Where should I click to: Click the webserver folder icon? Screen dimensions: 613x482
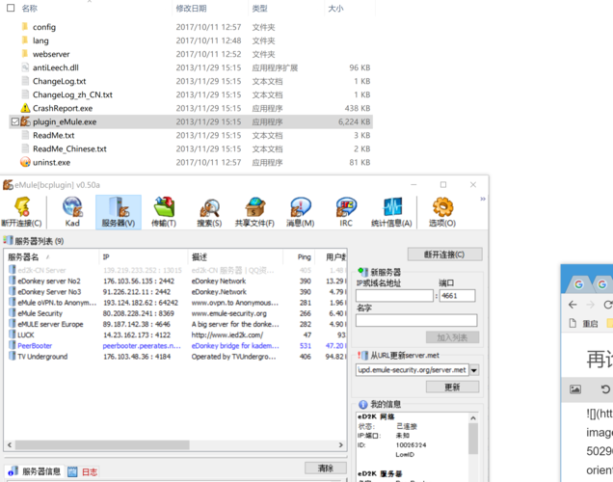(25, 54)
